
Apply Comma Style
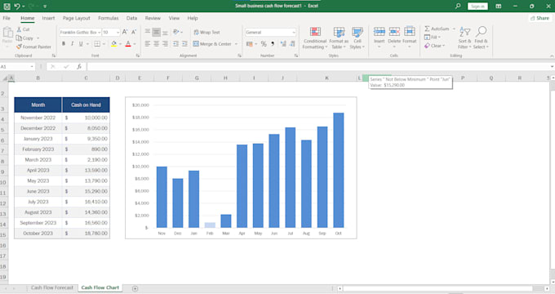tap(273, 44)
